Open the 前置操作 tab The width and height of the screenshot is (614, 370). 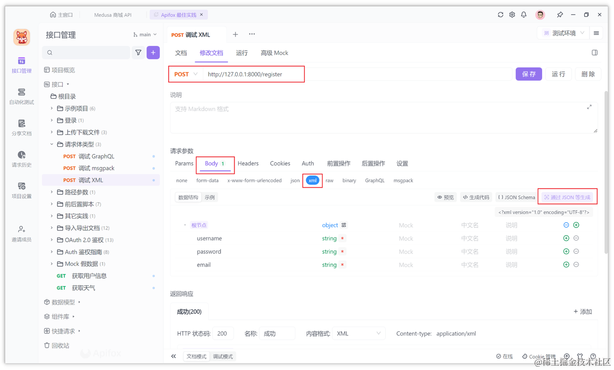339,164
